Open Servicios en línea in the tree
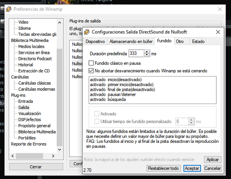The image size is (231, 179). [x=34, y=53]
